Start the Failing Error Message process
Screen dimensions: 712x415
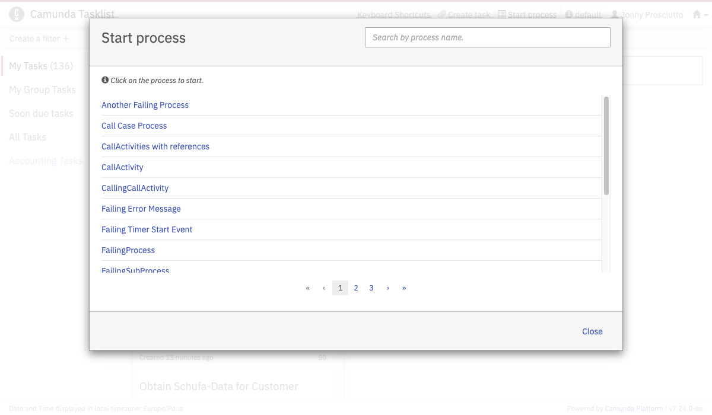pyautogui.click(x=141, y=209)
